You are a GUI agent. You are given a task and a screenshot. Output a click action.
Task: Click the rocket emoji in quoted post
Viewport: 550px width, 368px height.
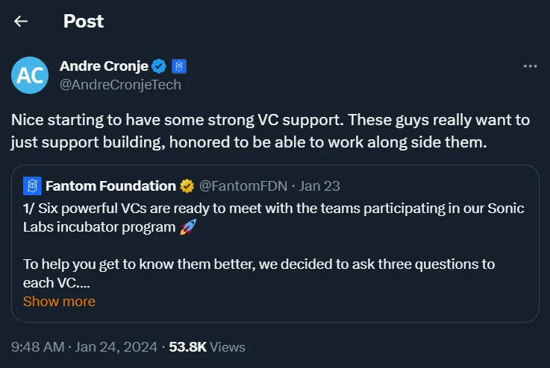[187, 227]
